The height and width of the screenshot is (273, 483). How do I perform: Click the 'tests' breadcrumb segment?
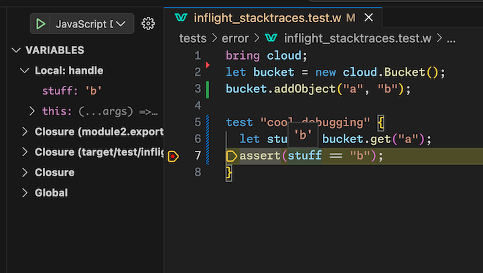pyautogui.click(x=192, y=38)
